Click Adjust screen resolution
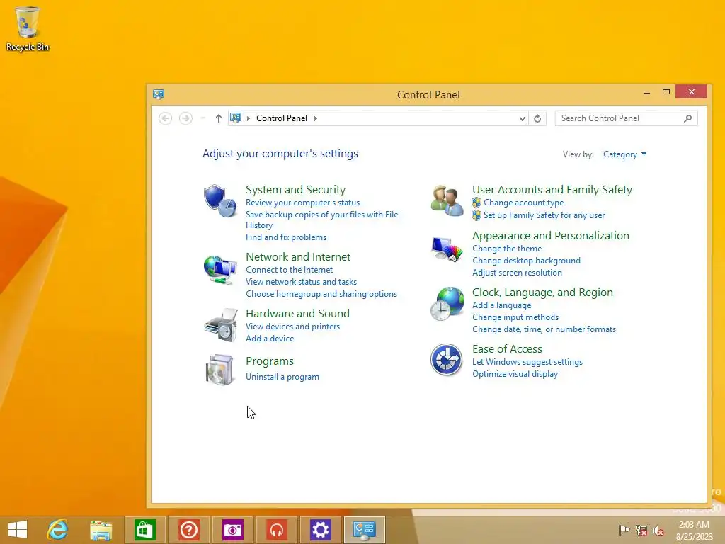The width and height of the screenshot is (725, 544). pyautogui.click(x=517, y=273)
